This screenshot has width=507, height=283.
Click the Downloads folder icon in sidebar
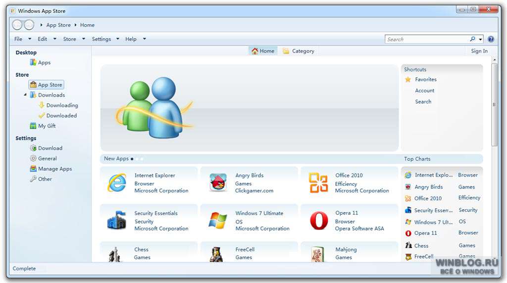[33, 95]
